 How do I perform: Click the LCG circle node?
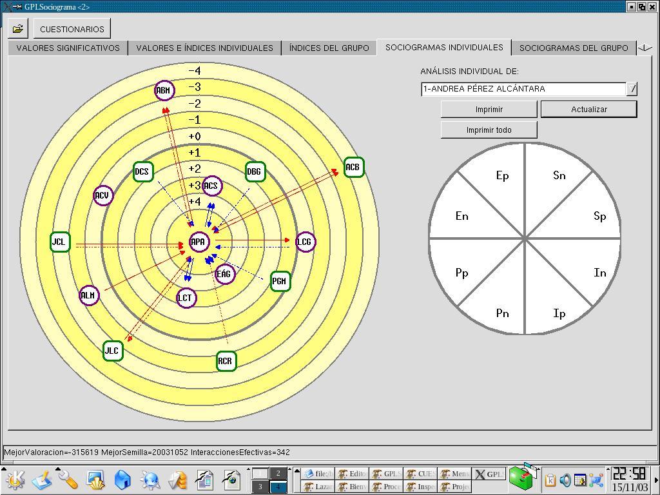(305, 242)
